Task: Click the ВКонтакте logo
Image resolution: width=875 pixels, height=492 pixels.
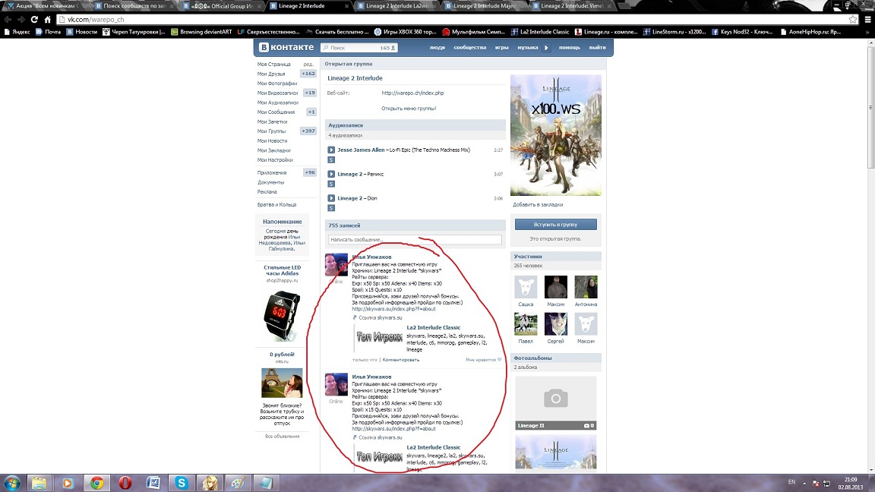Action: click(287, 47)
